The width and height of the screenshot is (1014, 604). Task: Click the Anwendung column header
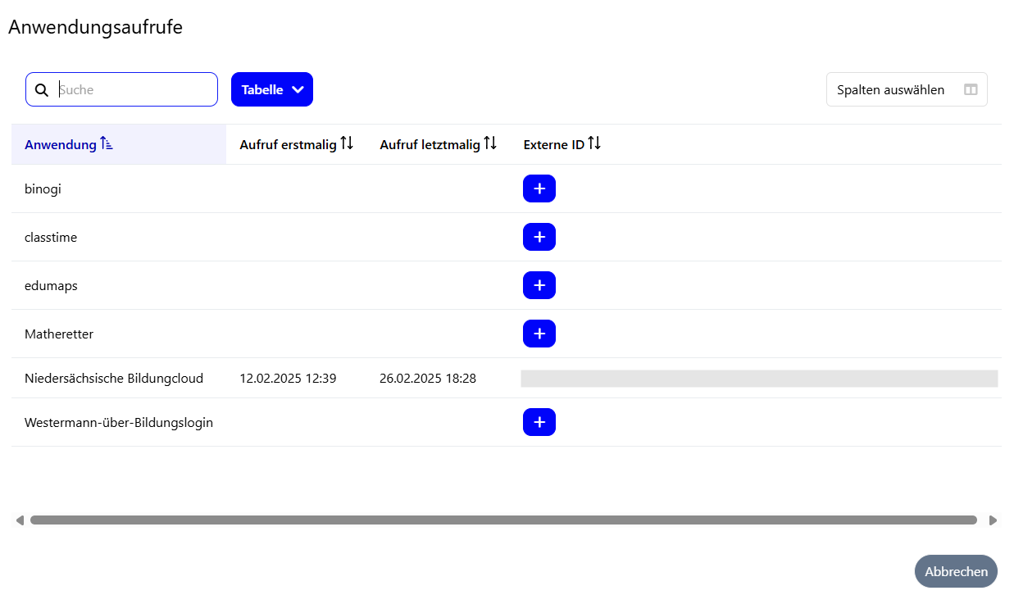point(119,144)
